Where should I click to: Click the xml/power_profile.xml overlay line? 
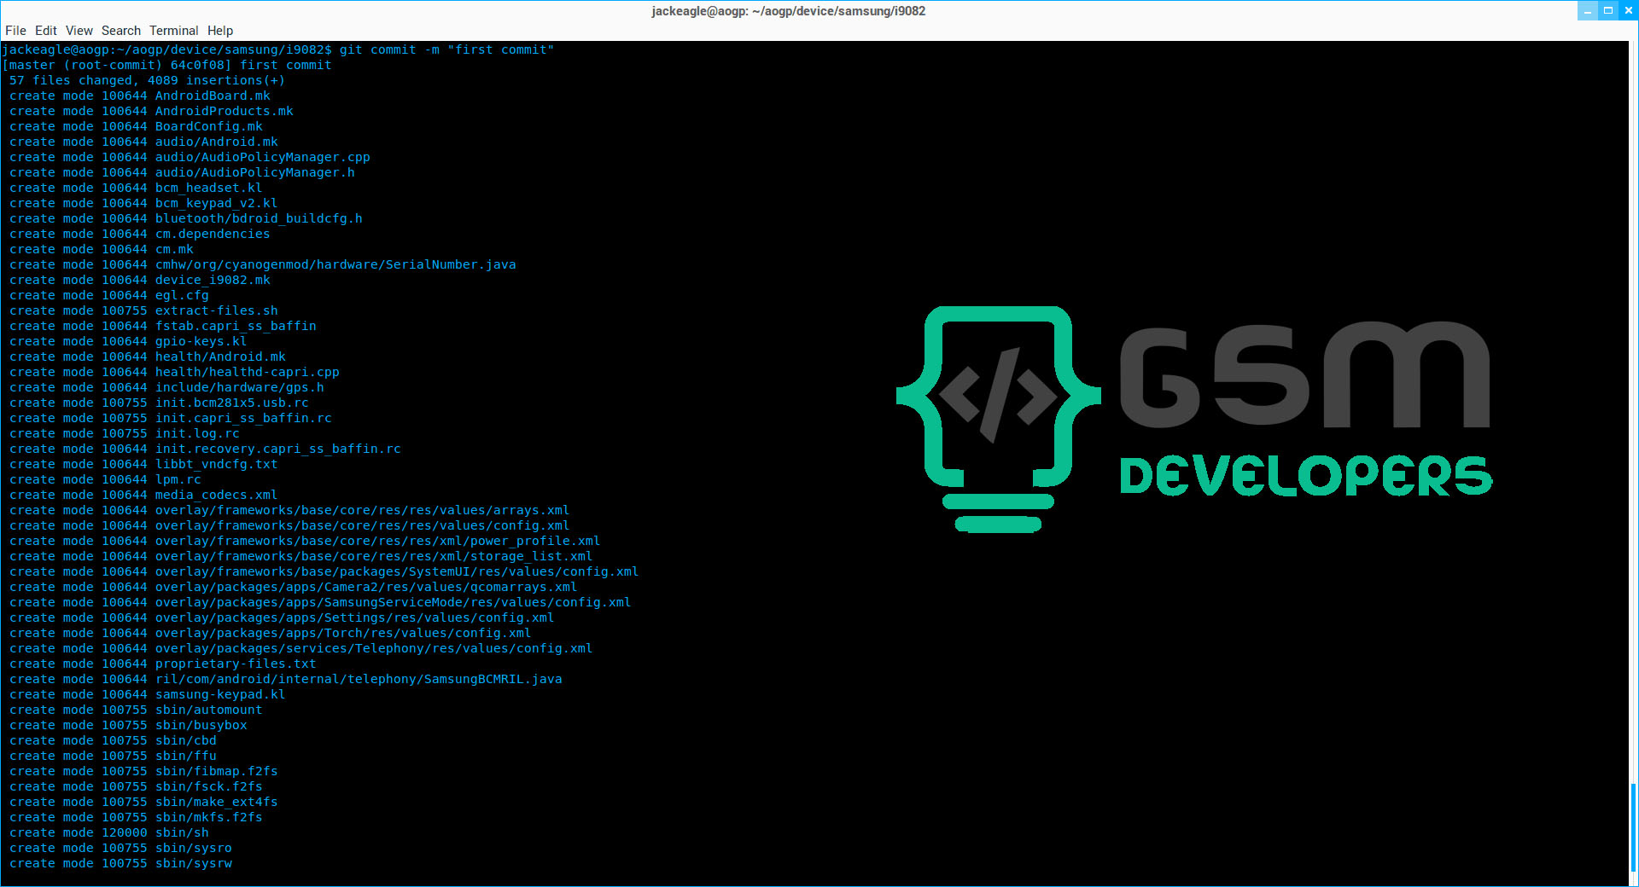click(305, 541)
